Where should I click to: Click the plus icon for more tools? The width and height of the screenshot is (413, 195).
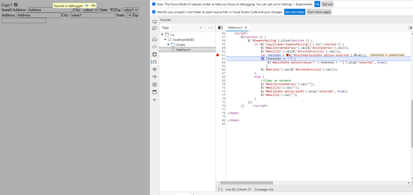[x=155, y=100]
